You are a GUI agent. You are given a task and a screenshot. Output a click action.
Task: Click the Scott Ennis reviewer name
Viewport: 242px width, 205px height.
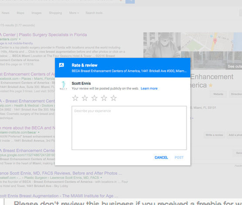click(81, 83)
